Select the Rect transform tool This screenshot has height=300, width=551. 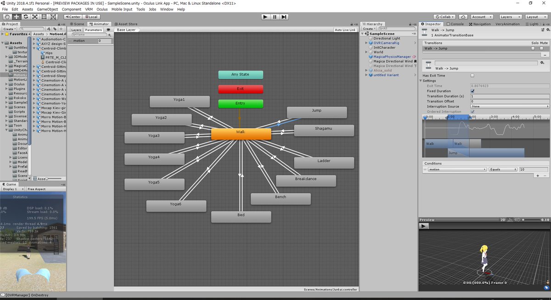click(44, 16)
